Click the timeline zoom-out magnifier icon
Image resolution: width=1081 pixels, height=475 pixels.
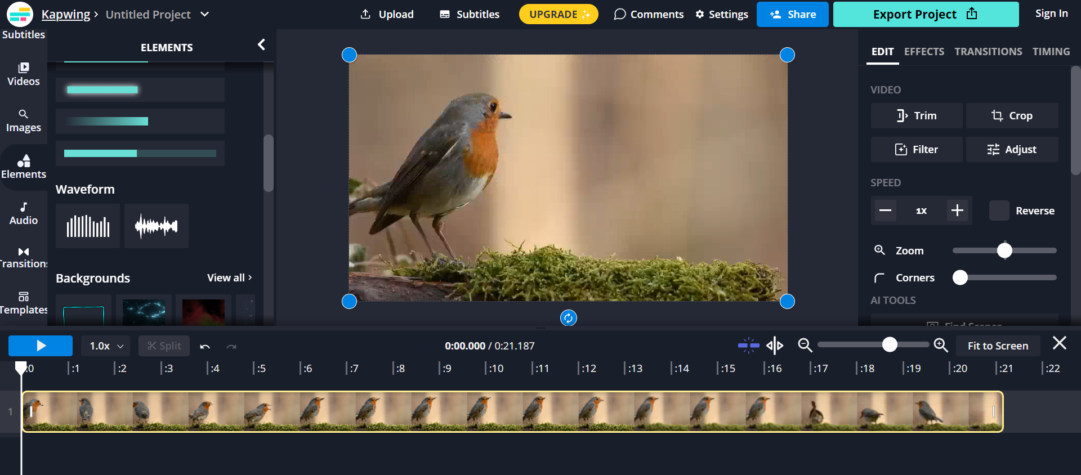click(x=805, y=345)
